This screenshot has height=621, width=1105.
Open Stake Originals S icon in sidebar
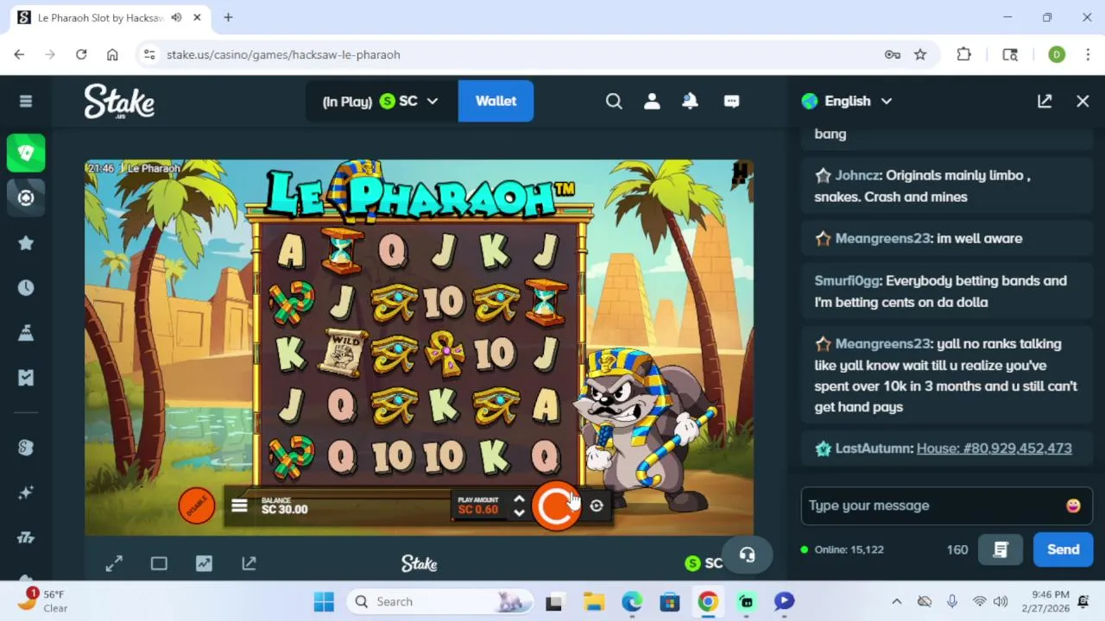tap(26, 448)
